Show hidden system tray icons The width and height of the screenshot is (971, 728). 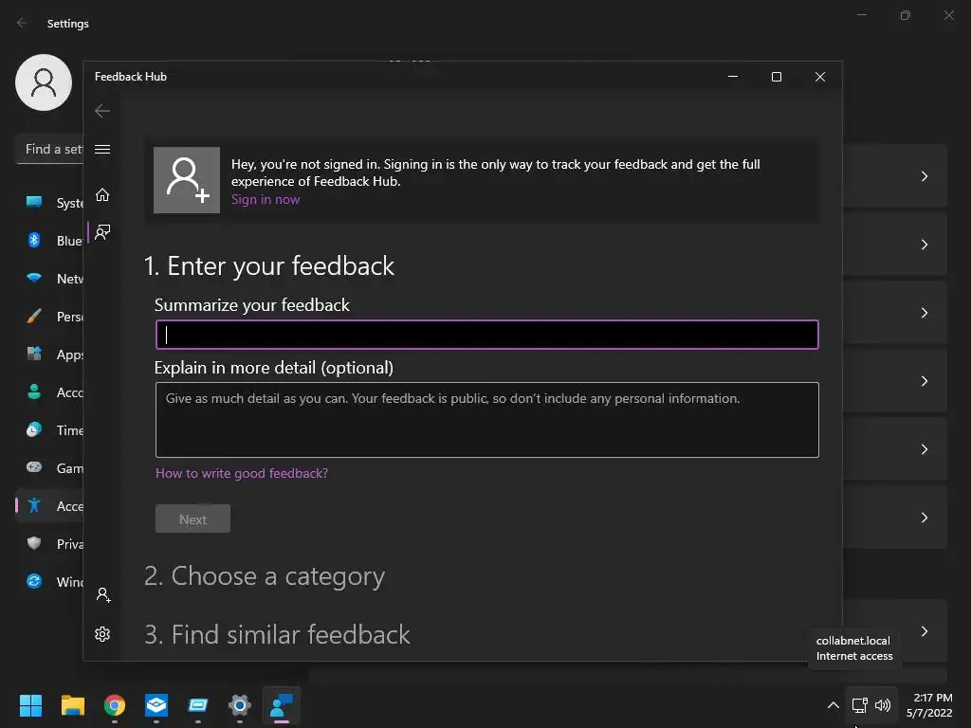tap(834, 705)
